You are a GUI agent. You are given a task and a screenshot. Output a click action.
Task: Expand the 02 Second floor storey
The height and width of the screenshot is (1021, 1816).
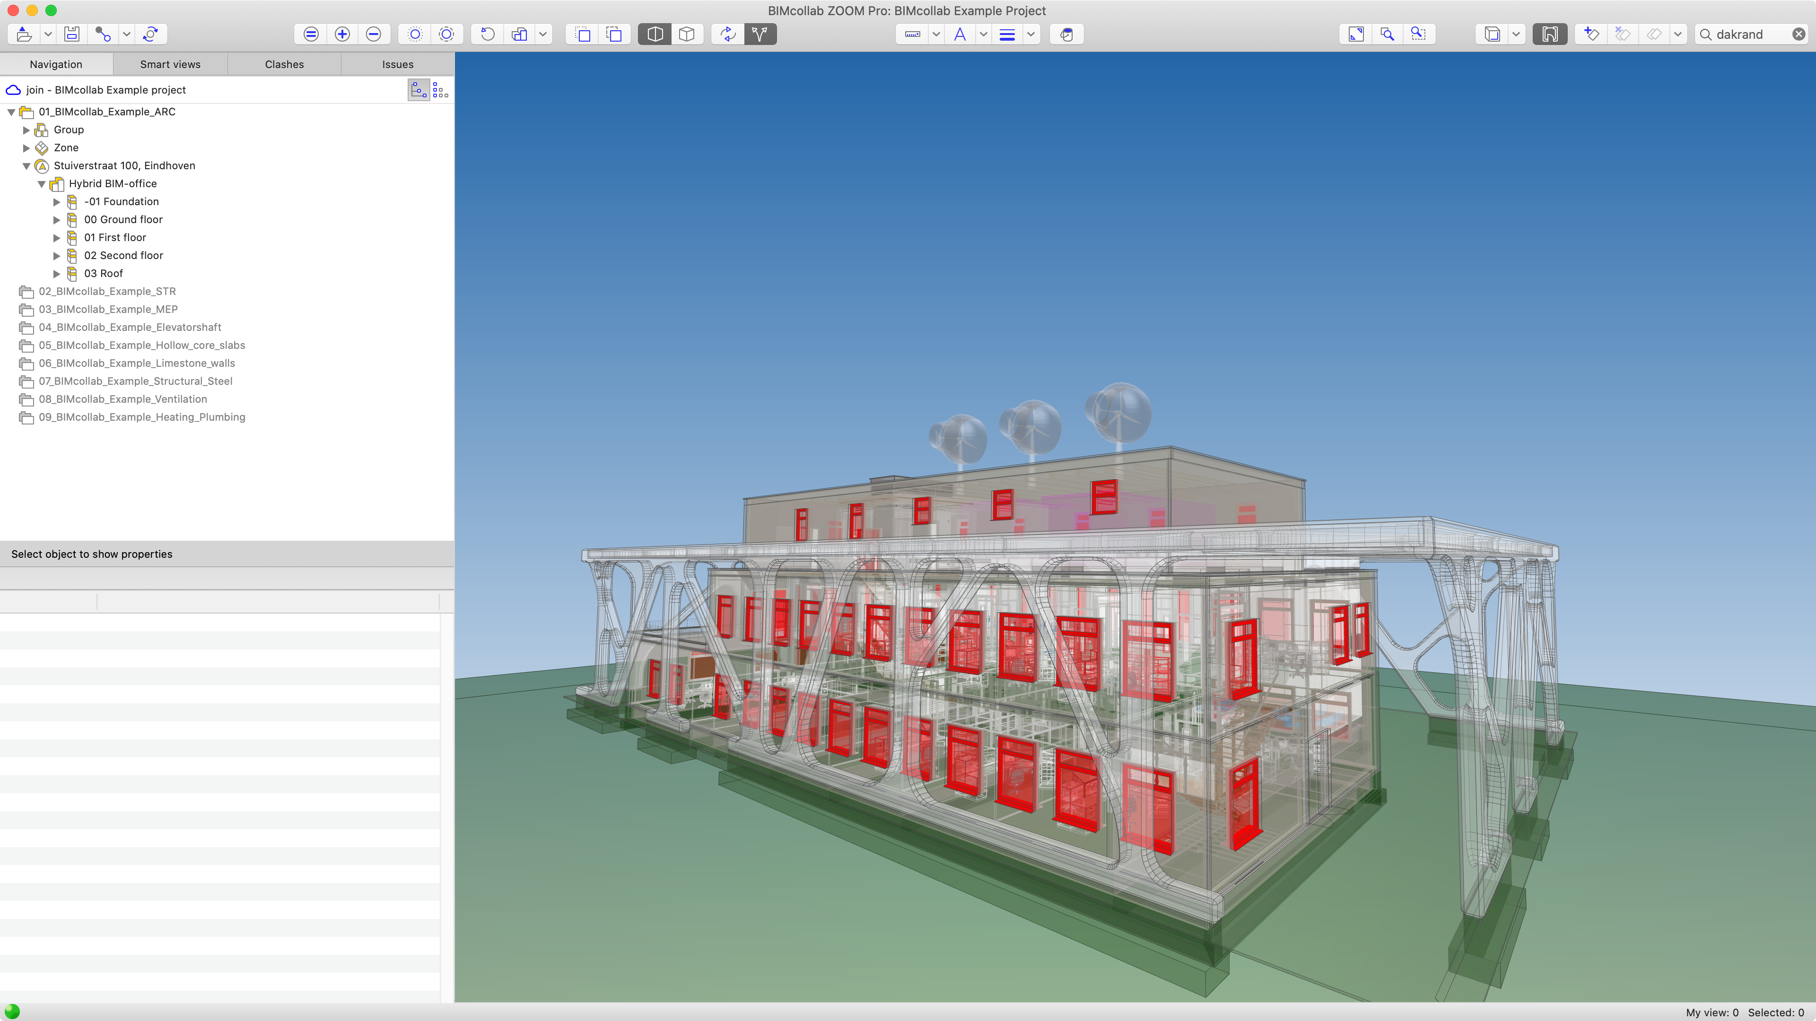(57, 256)
